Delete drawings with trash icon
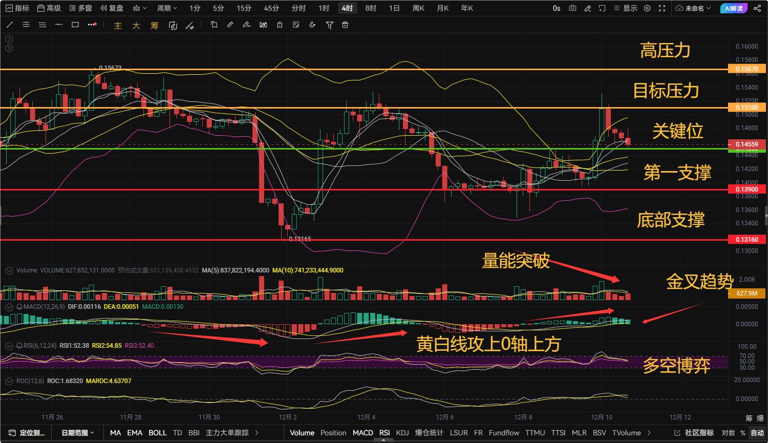The width and height of the screenshot is (768, 443). [x=345, y=25]
